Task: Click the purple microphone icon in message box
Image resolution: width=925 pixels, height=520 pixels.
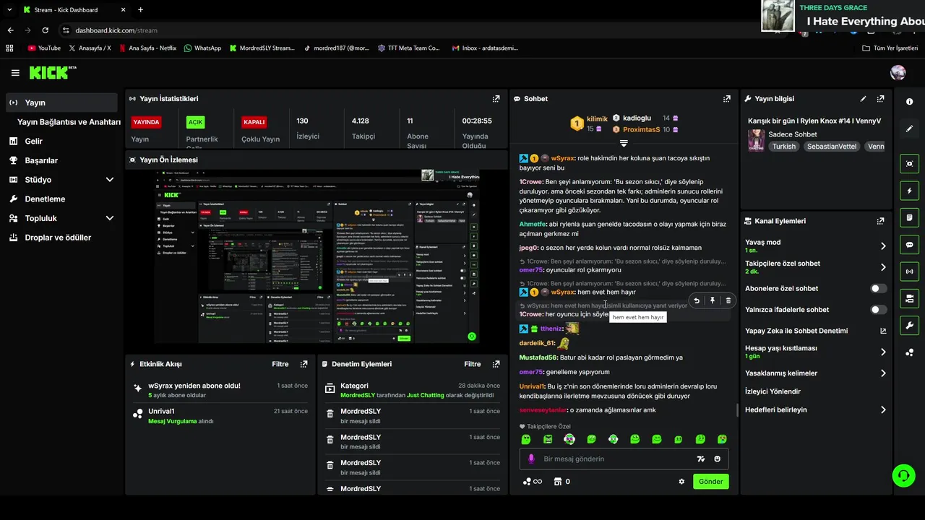Action: (531, 459)
